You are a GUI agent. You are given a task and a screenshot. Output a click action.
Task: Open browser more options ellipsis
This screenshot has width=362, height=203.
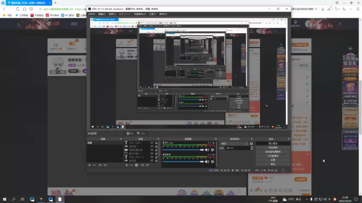click(351, 9)
